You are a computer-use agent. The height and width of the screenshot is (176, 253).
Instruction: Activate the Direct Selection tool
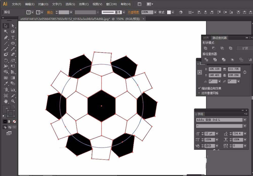click(x=13, y=26)
